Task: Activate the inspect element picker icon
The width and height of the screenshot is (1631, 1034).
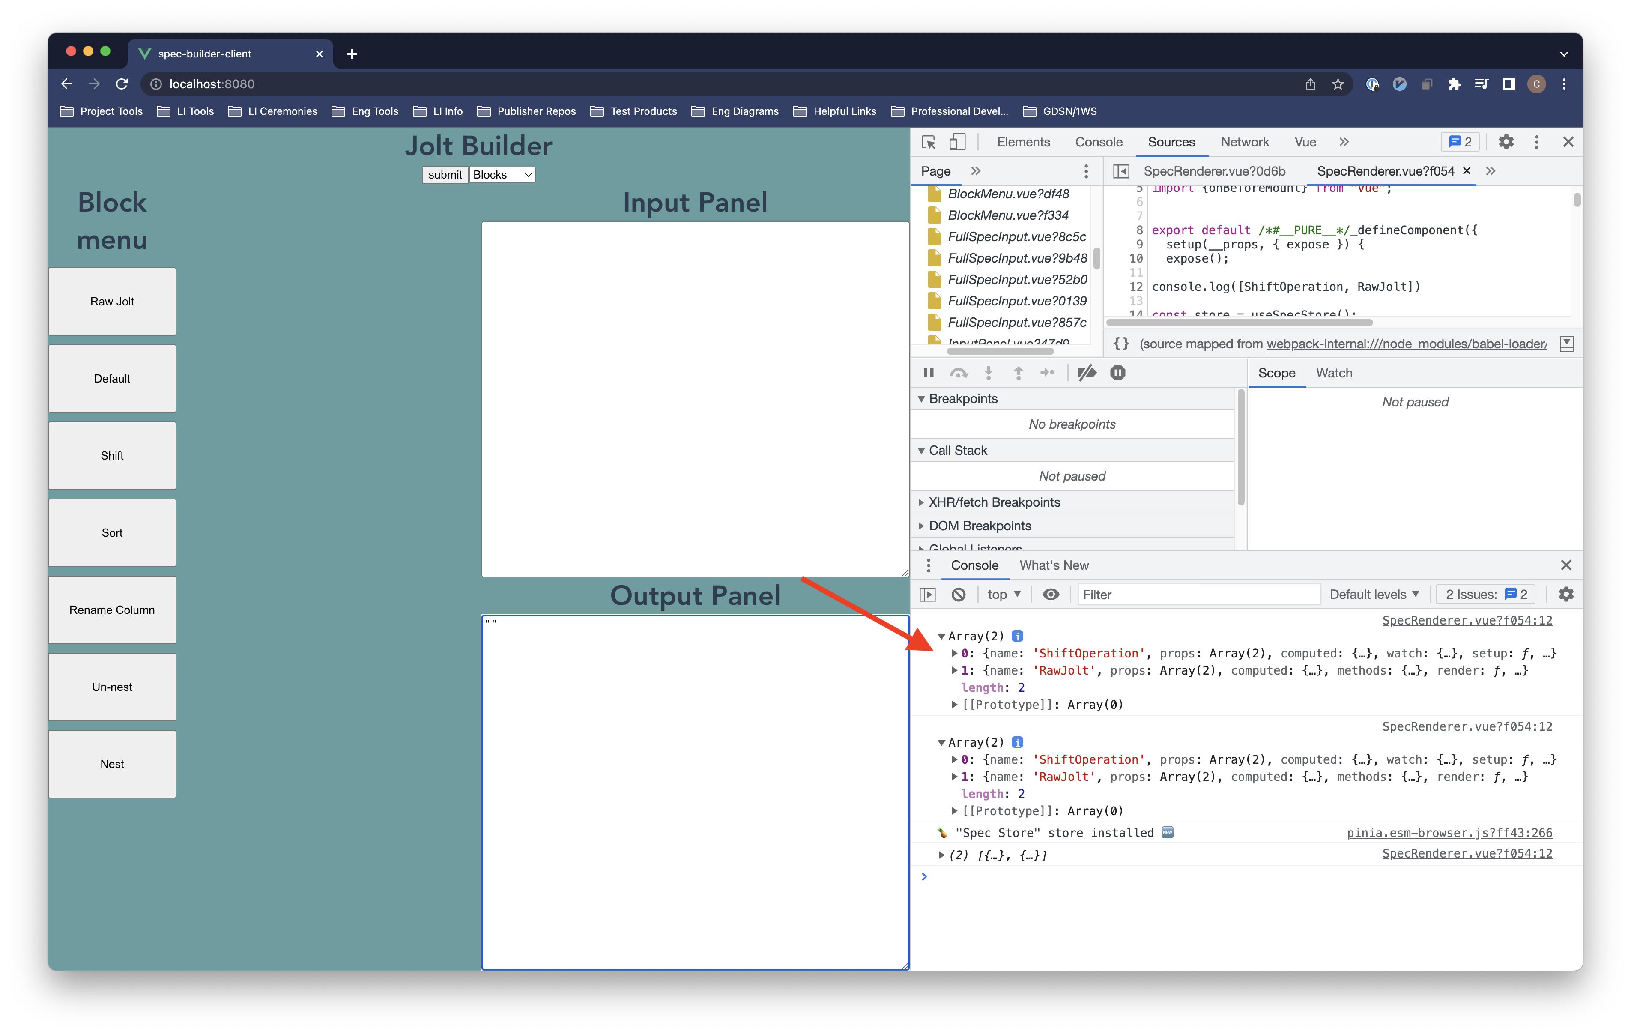Action: (929, 142)
